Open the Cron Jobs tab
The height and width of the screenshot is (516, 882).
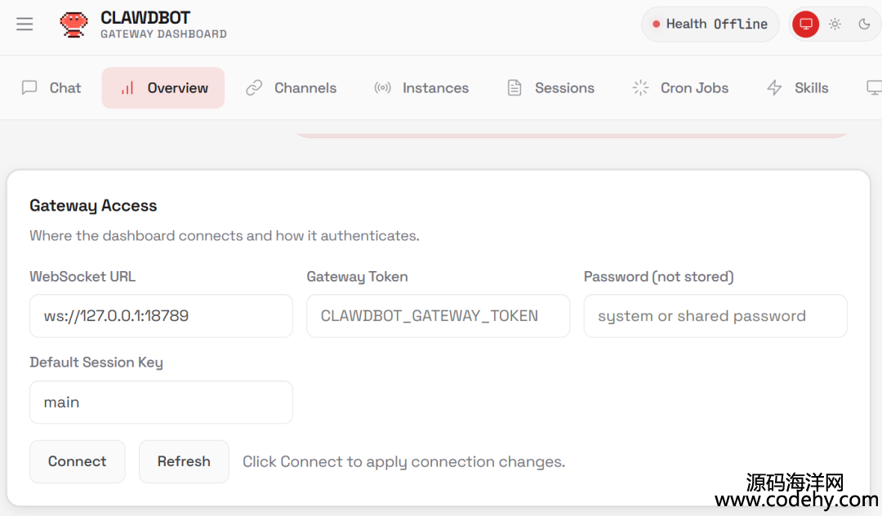click(680, 88)
